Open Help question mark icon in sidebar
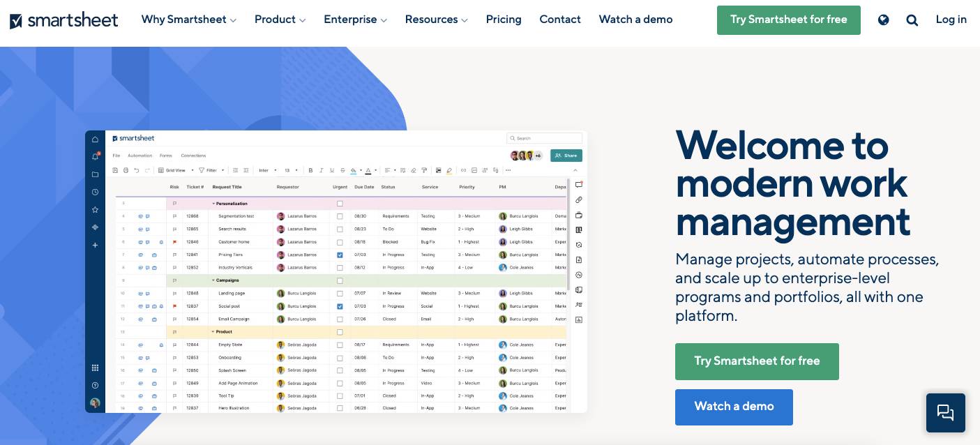980x445 pixels. pyautogui.click(x=96, y=385)
